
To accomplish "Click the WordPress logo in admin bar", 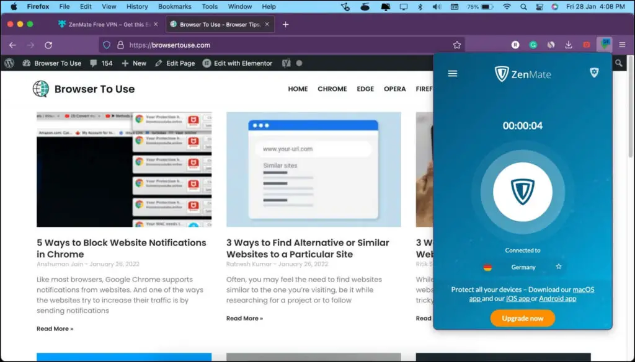I will pyautogui.click(x=9, y=63).
